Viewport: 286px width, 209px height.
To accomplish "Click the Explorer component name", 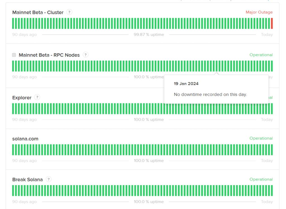I will [22, 98].
